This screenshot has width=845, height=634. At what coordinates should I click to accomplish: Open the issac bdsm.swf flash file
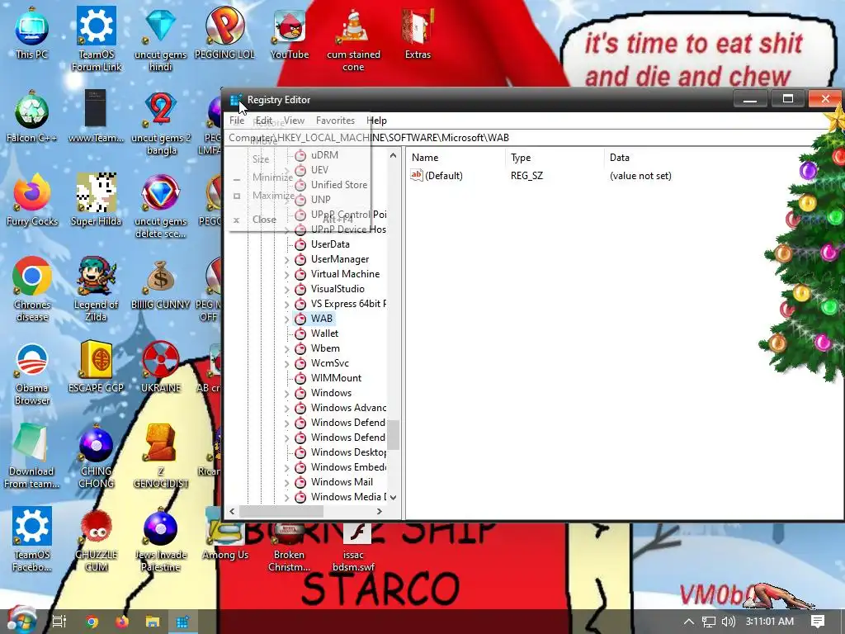click(x=353, y=546)
